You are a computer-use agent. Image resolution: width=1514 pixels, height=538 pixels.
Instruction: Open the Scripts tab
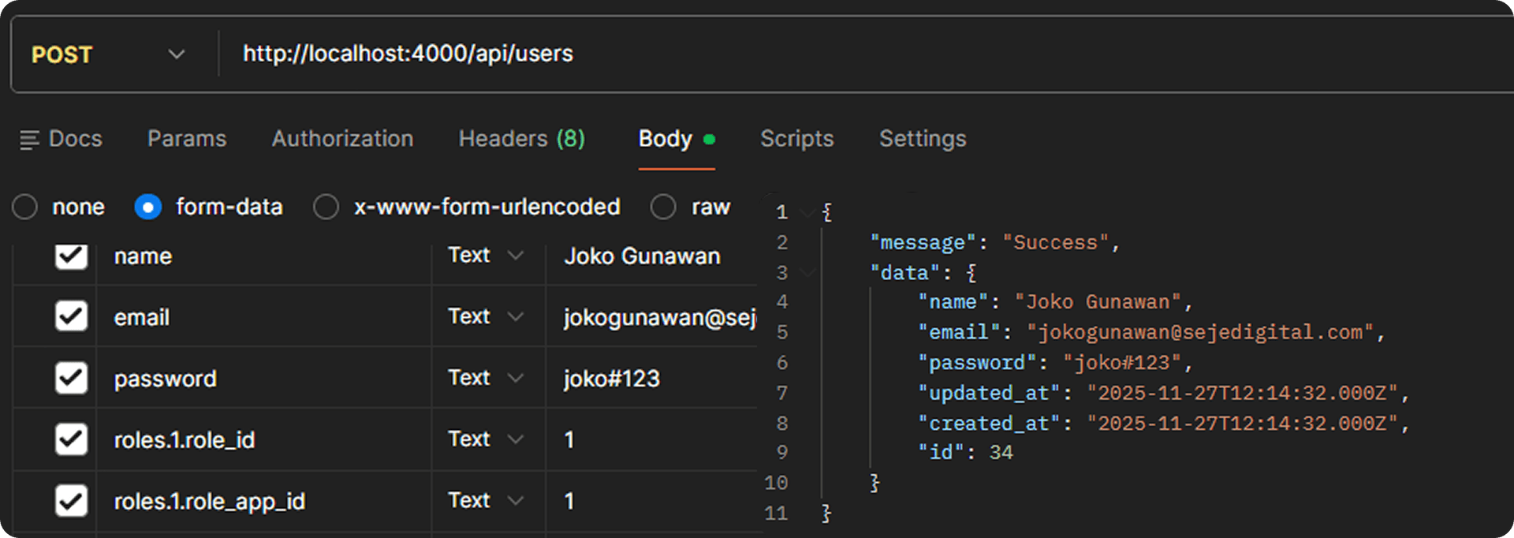(796, 139)
